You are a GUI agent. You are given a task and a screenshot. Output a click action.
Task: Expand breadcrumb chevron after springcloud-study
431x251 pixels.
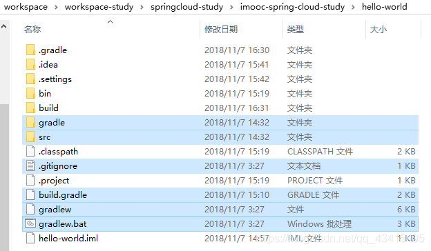point(231,7)
